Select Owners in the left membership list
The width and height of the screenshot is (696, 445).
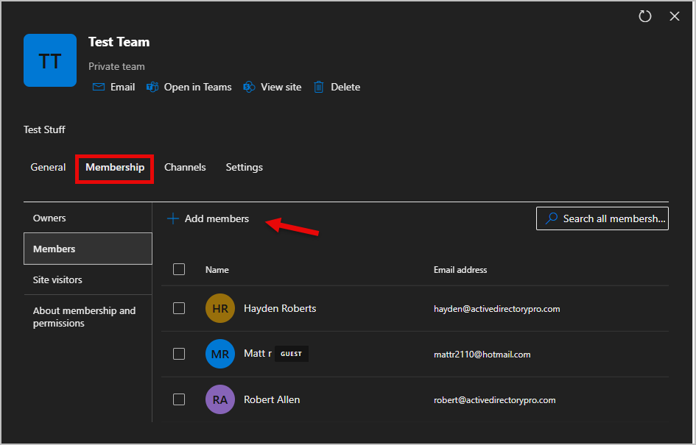[x=49, y=218]
